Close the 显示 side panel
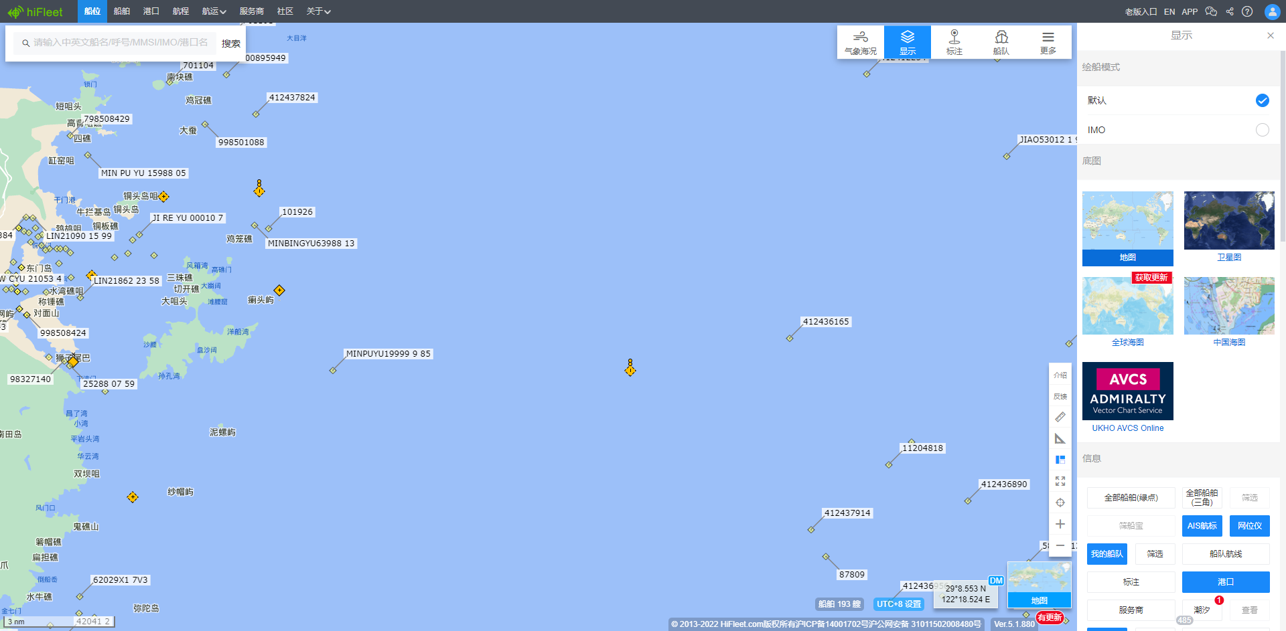This screenshot has height=631, width=1286. pyautogui.click(x=1271, y=35)
